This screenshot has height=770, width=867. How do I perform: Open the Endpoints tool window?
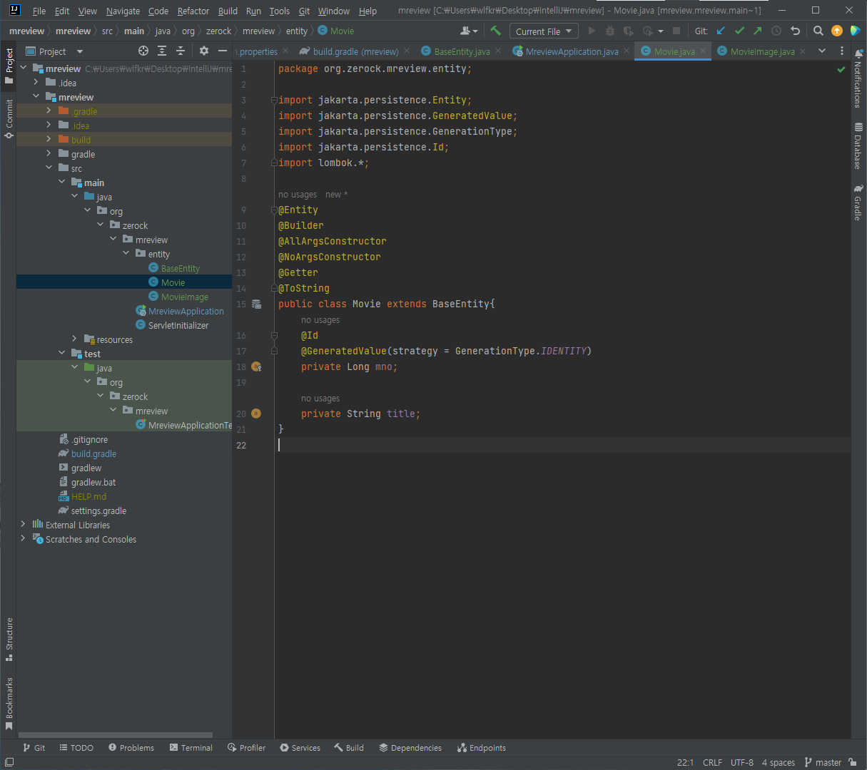(x=482, y=748)
